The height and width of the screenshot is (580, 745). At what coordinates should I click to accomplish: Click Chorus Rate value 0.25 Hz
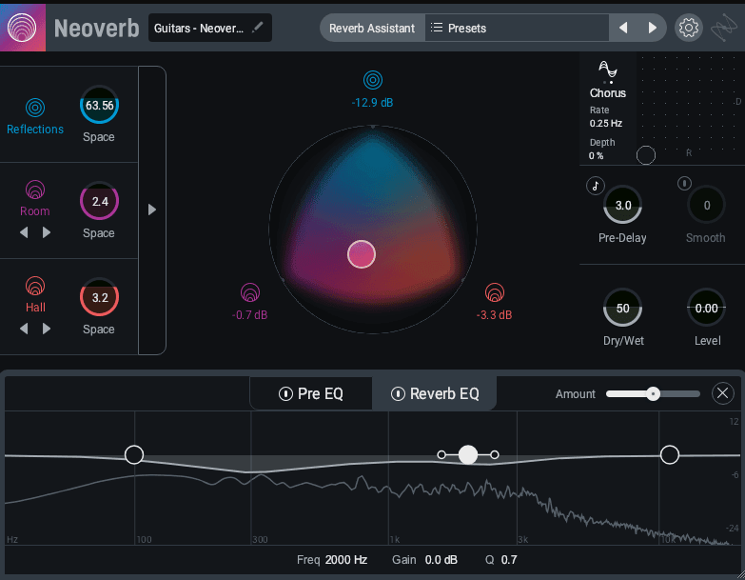coord(606,123)
